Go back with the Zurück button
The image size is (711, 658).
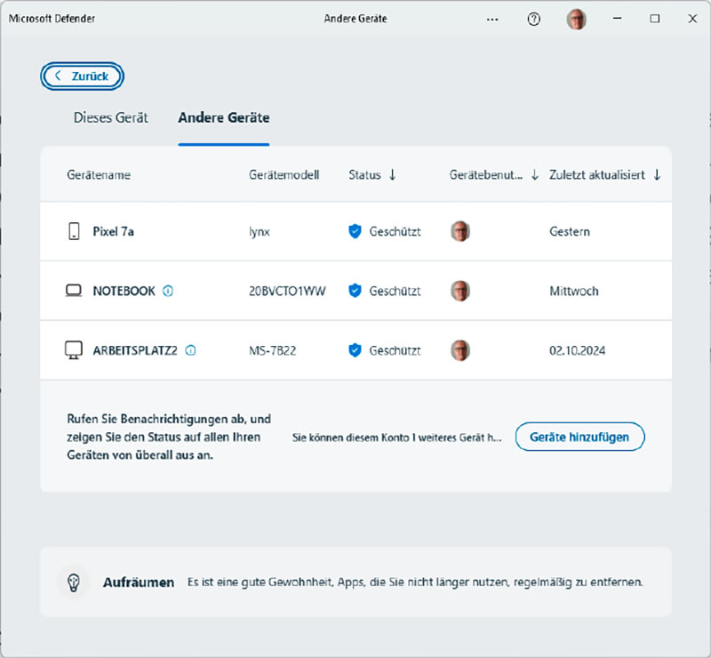[x=82, y=76]
